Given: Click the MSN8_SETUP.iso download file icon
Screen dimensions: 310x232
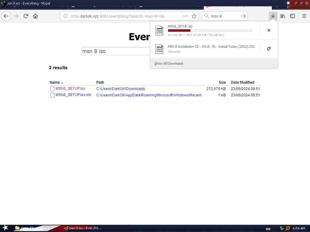Looking at the screenshot, I should tap(159, 31).
